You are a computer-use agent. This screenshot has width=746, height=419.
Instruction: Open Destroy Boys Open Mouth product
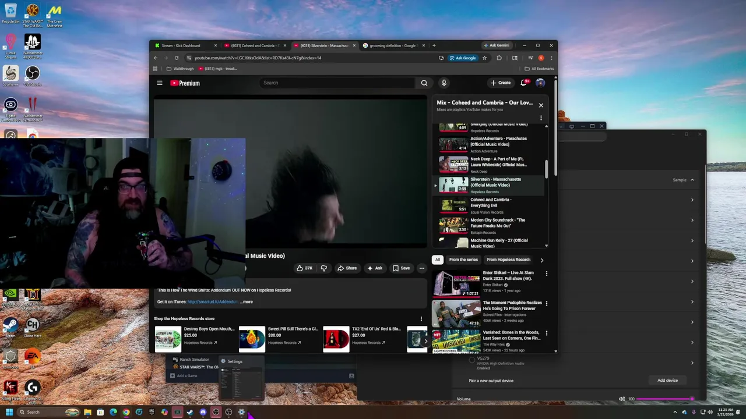(x=195, y=338)
